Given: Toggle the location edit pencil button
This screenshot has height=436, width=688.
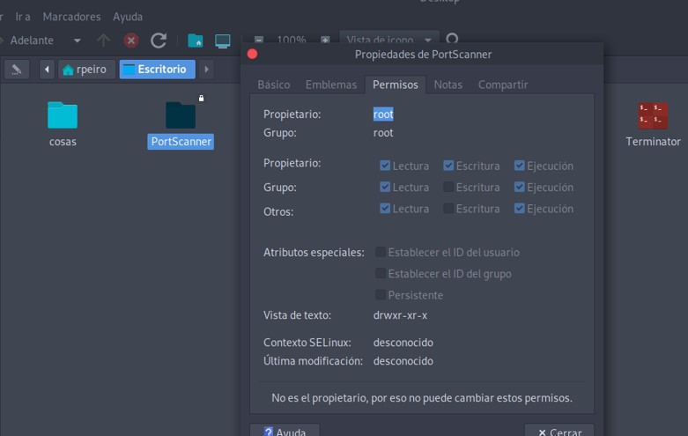Looking at the screenshot, I should tap(17, 70).
